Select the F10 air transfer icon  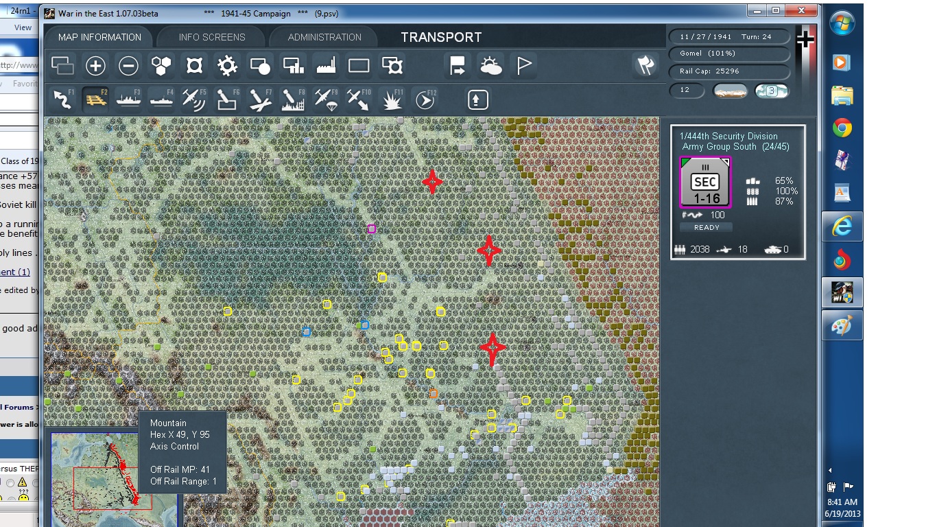[359, 99]
